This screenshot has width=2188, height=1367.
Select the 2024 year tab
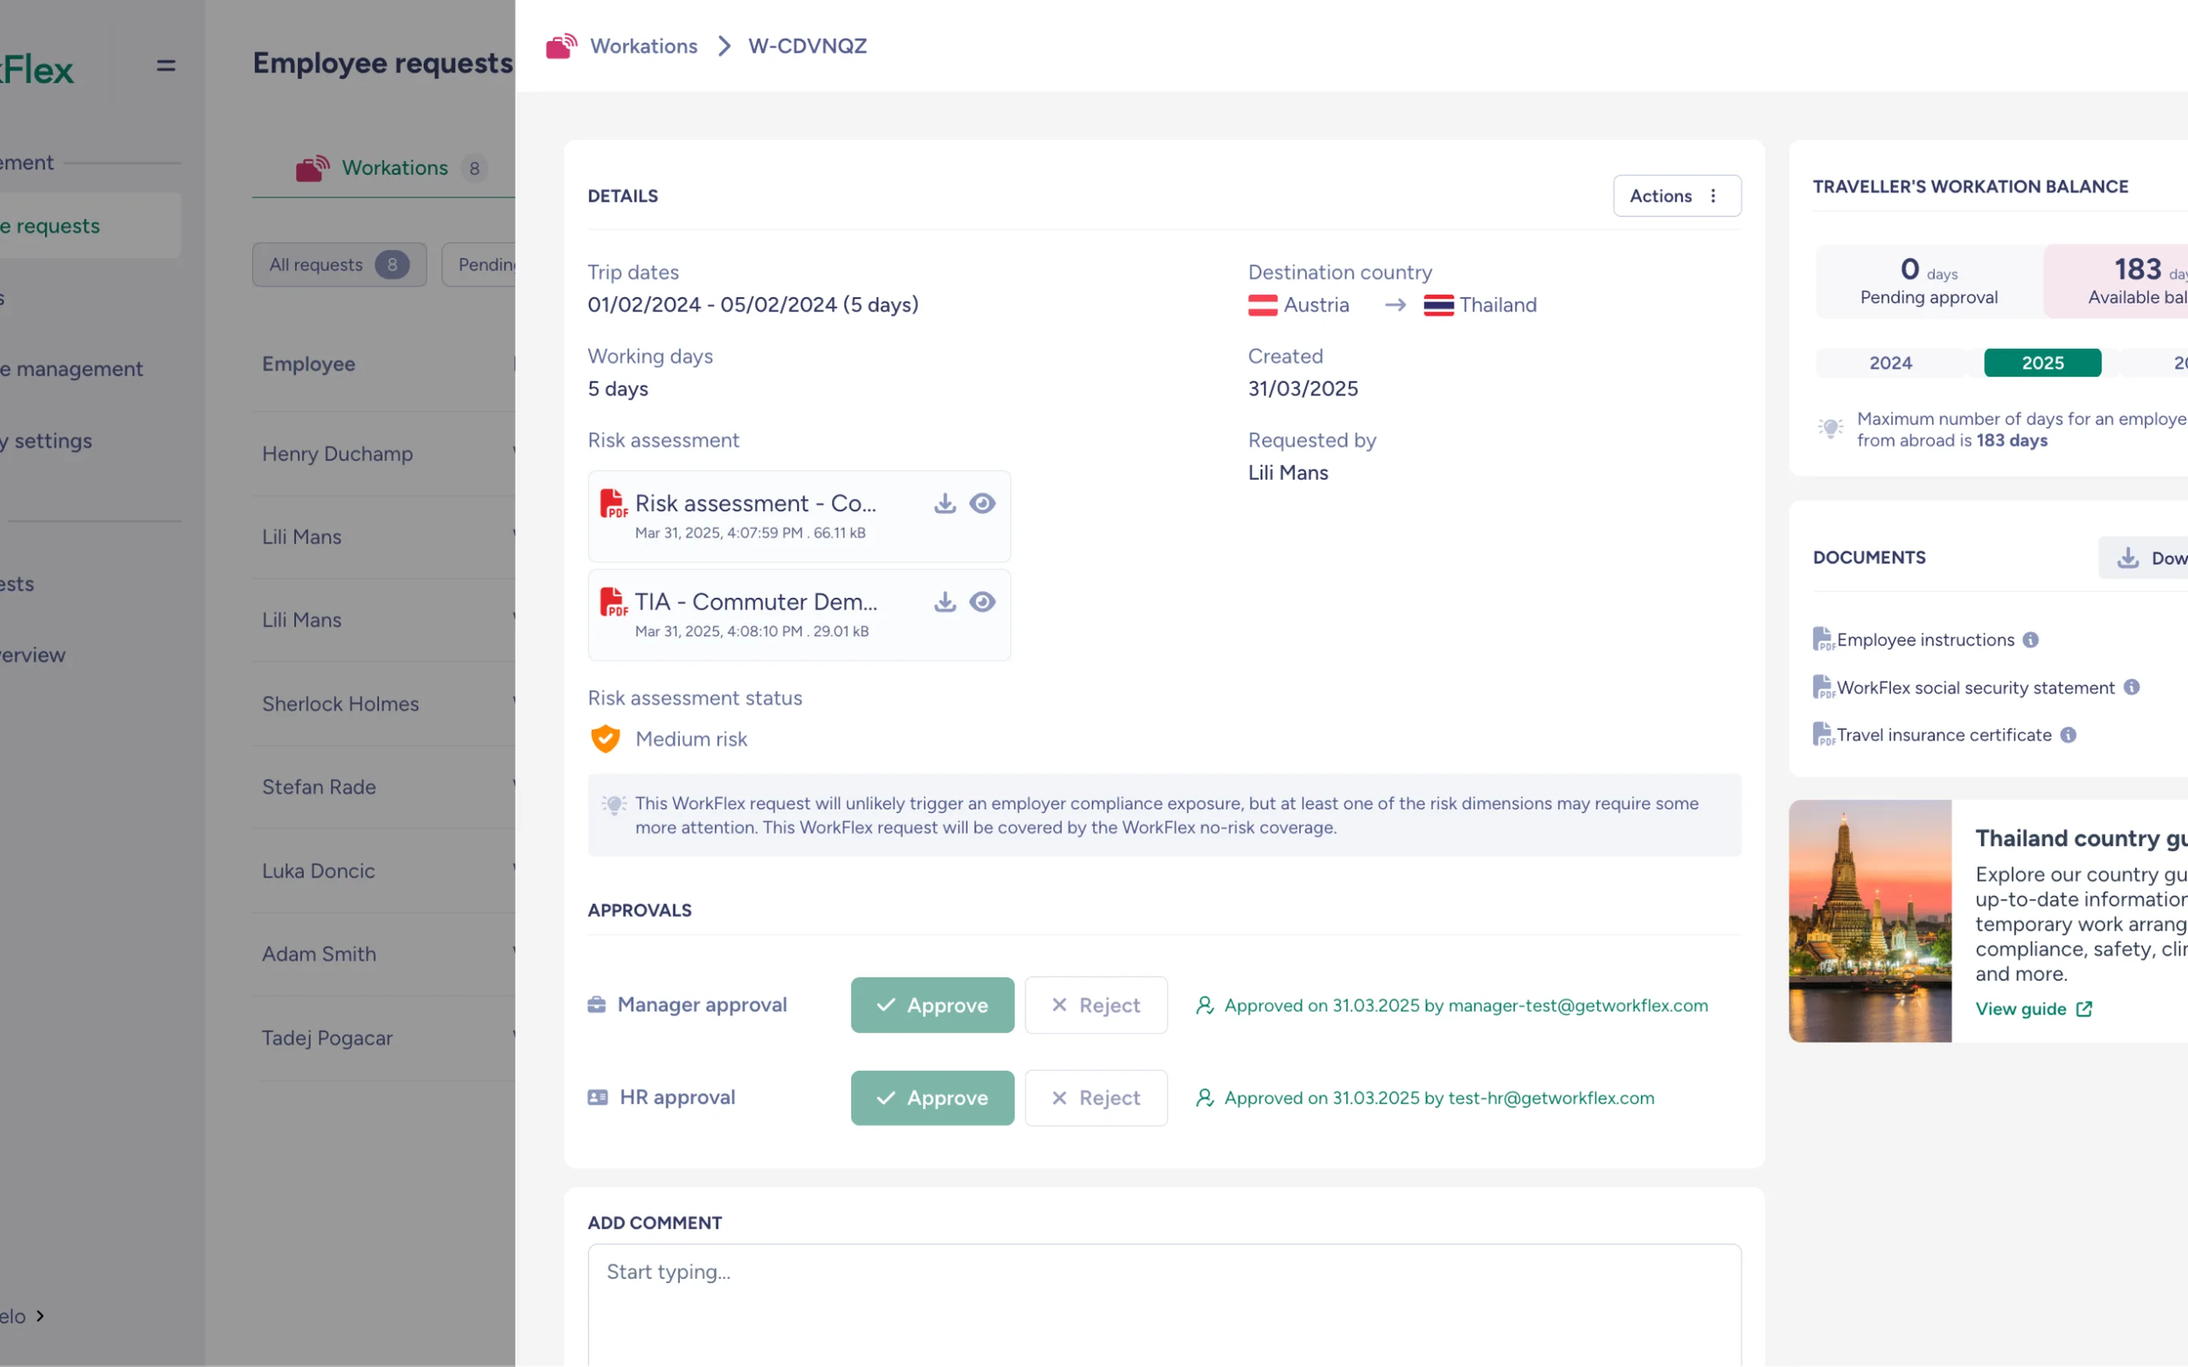tap(1890, 362)
